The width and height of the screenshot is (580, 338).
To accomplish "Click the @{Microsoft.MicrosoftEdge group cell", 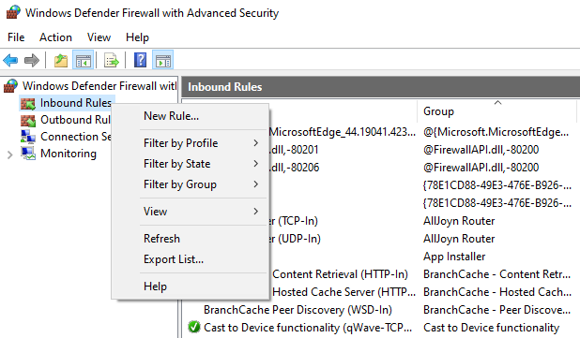I will [x=496, y=132].
